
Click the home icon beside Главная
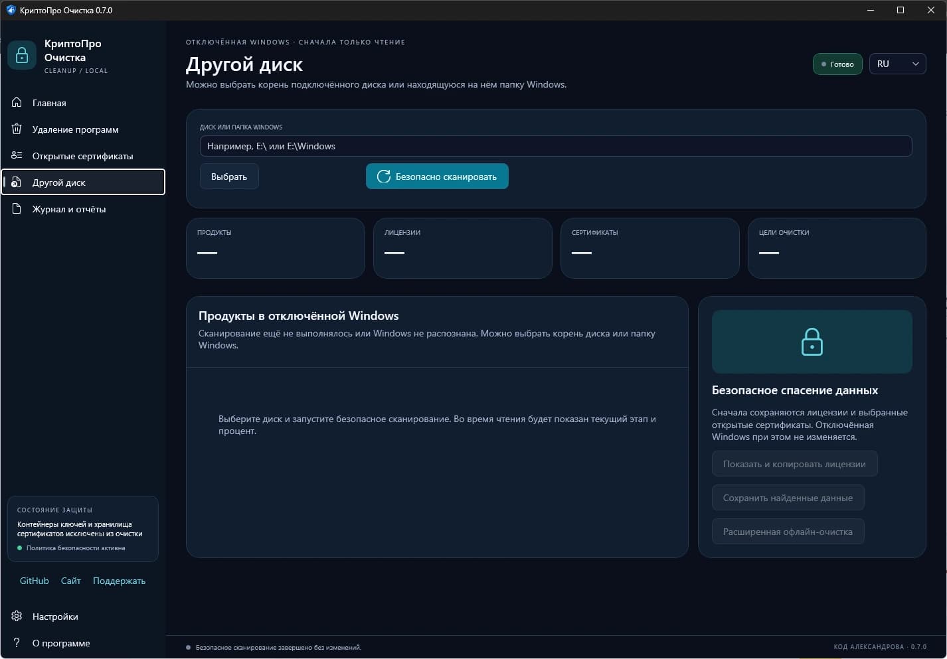click(x=17, y=103)
